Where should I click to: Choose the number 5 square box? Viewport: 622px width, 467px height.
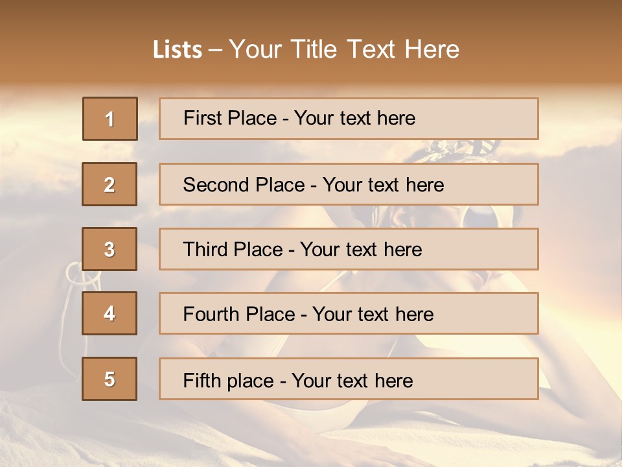(x=109, y=379)
